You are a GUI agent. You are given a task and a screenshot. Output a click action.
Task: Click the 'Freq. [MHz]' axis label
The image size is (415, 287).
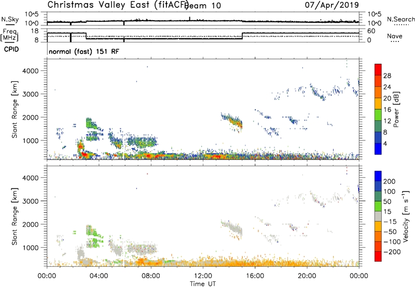[10, 35]
